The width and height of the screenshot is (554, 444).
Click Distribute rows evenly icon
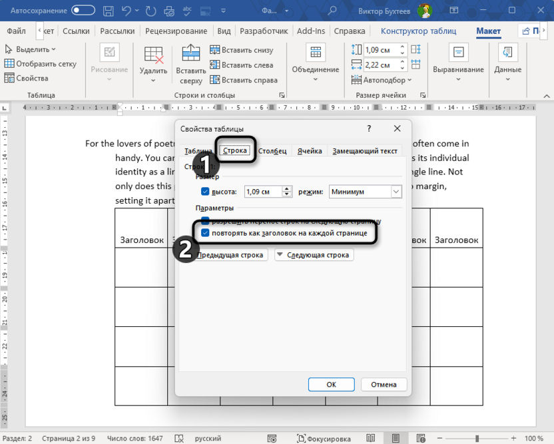pos(416,49)
